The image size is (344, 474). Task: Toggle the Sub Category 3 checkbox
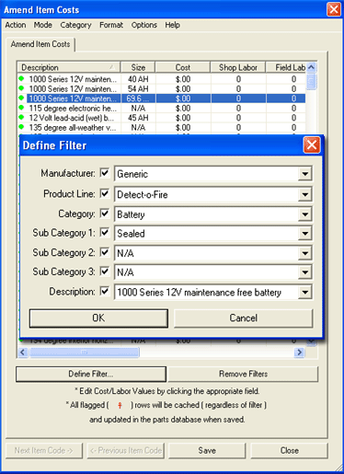[x=105, y=272]
